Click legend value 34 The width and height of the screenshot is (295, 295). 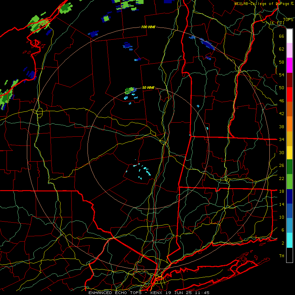tap(282, 139)
